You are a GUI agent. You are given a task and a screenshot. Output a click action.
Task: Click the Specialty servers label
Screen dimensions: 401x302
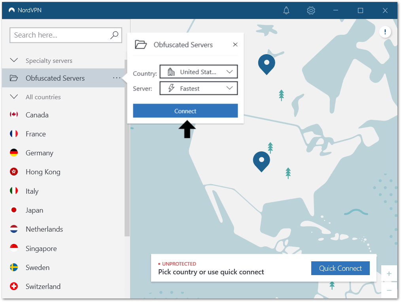click(x=49, y=60)
